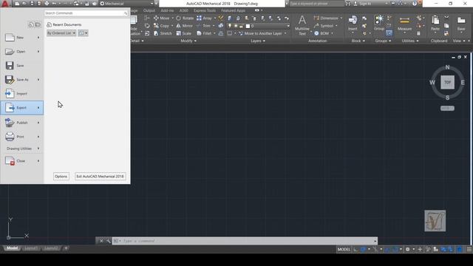
Task: Toggle MODEL space in status bar
Action: tap(344, 250)
